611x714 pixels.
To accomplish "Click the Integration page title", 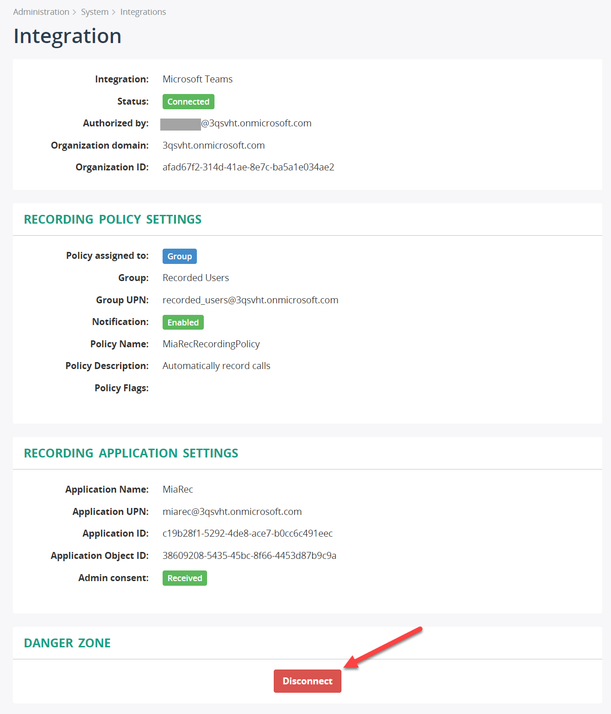I will (x=68, y=36).
